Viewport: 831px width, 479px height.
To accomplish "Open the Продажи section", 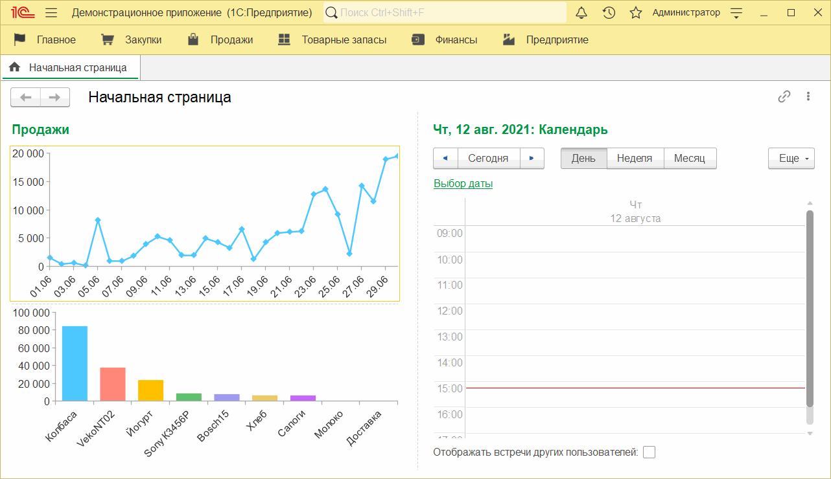I will [220, 40].
